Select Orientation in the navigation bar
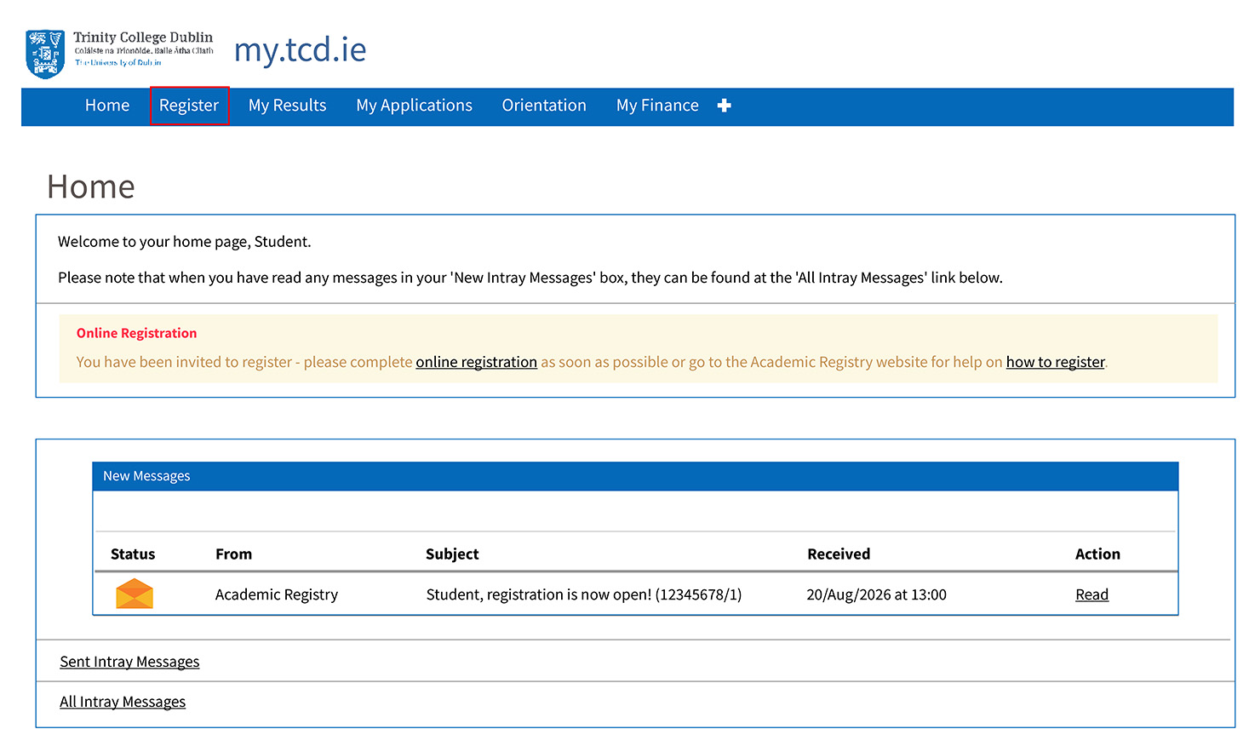This screenshot has width=1249, height=752. pyautogui.click(x=544, y=106)
